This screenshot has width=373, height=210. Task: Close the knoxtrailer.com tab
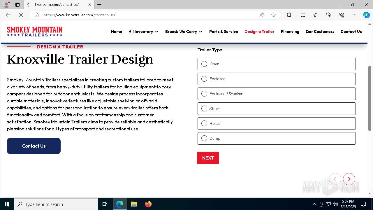pos(89,5)
